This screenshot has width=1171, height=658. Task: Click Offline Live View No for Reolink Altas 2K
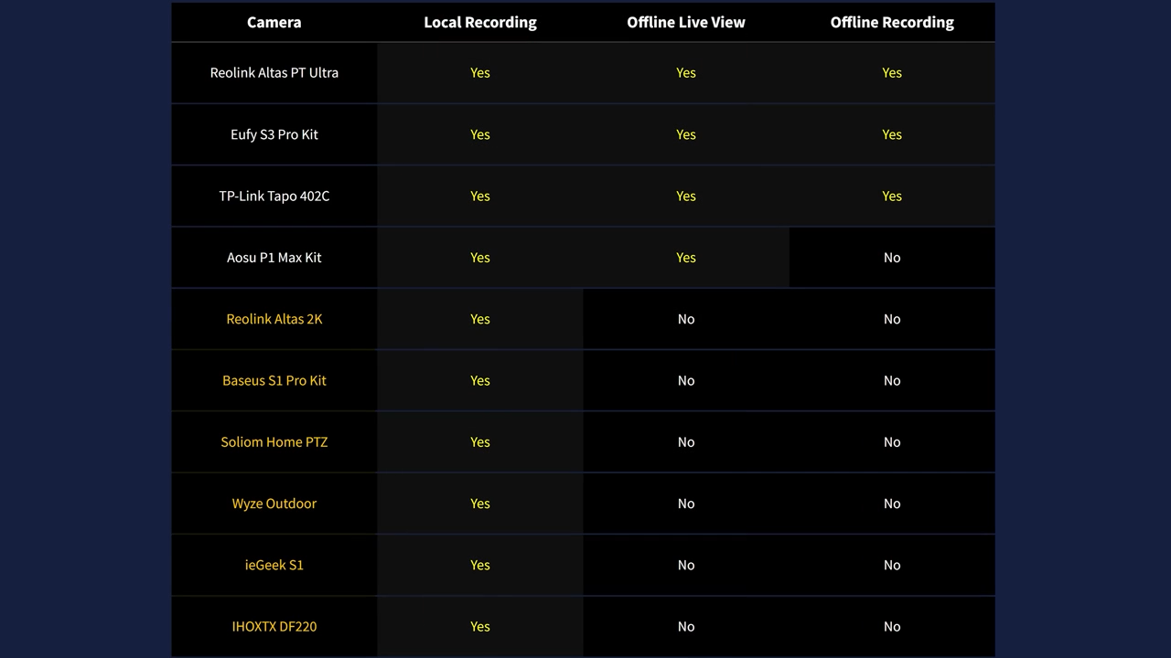click(x=686, y=319)
